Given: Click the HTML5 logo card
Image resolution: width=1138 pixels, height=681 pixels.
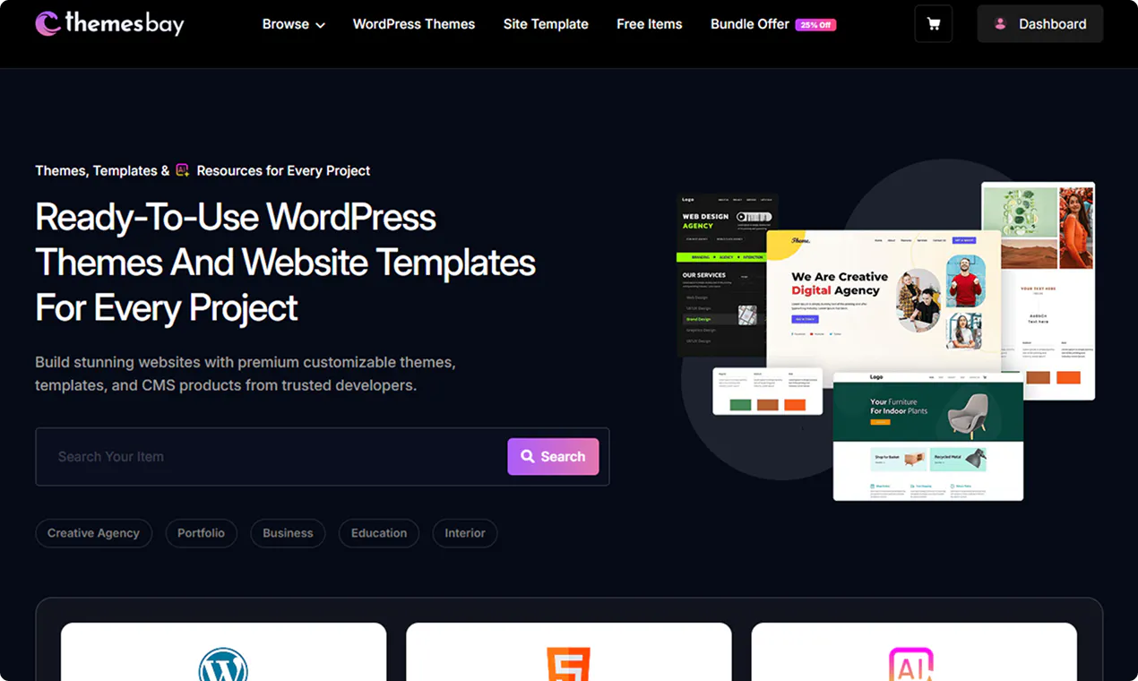Looking at the screenshot, I should 569,652.
